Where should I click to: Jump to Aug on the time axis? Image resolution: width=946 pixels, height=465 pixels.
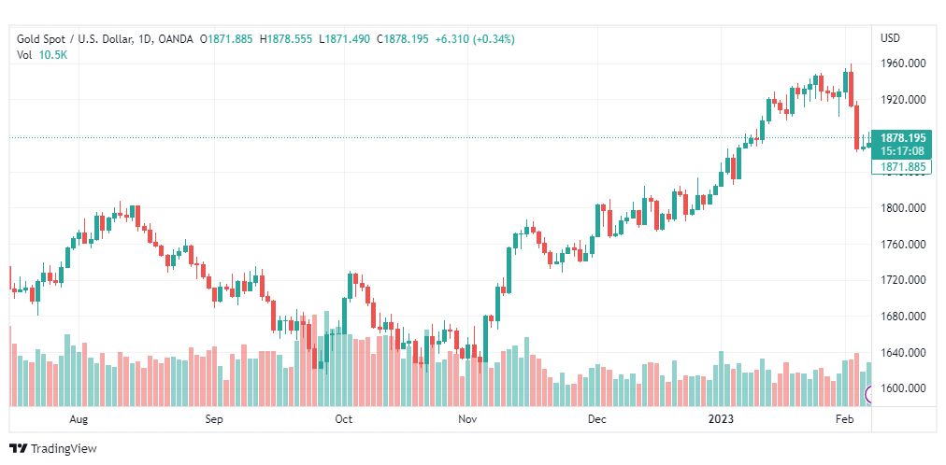coord(79,419)
